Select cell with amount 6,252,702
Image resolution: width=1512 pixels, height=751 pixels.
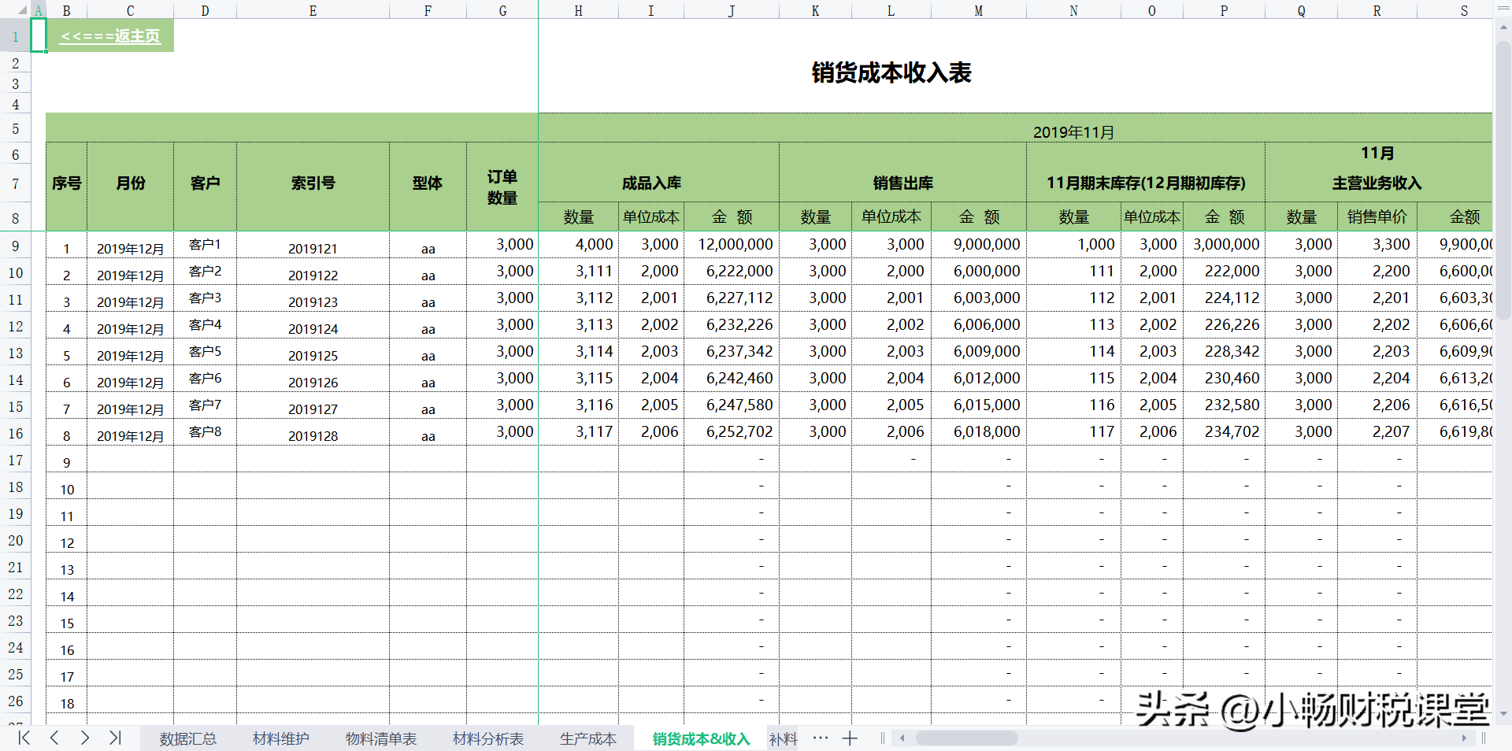pyautogui.click(x=732, y=432)
